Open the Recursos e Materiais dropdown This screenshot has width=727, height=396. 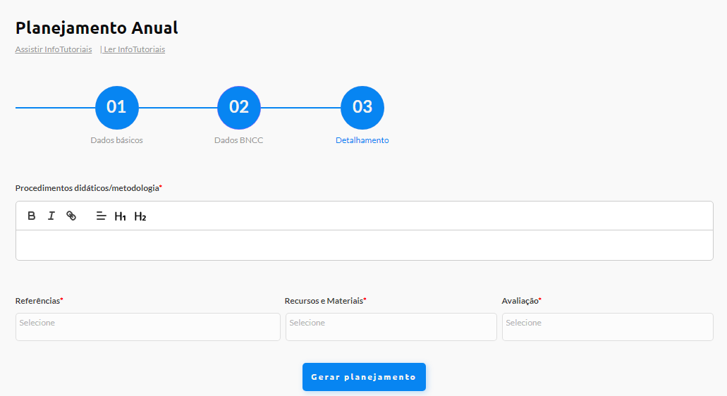[391, 327]
